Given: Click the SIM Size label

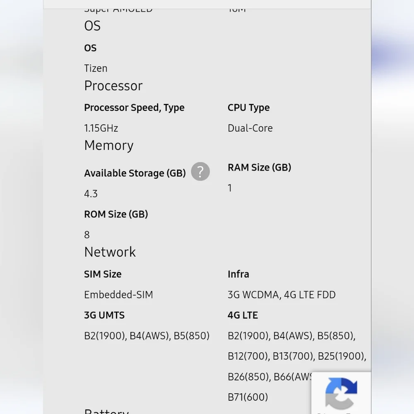Looking at the screenshot, I should pyautogui.click(x=103, y=274).
